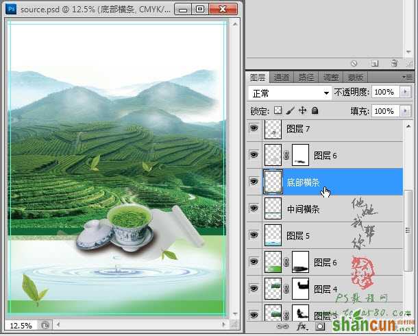Select the 图层 5 layer name
The width and height of the screenshot is (418, 336).
[x=298, y=236]
